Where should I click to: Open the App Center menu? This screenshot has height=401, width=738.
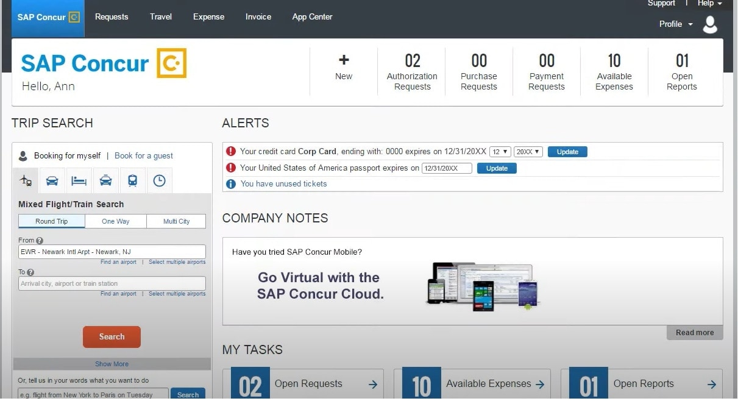(312, 17)
